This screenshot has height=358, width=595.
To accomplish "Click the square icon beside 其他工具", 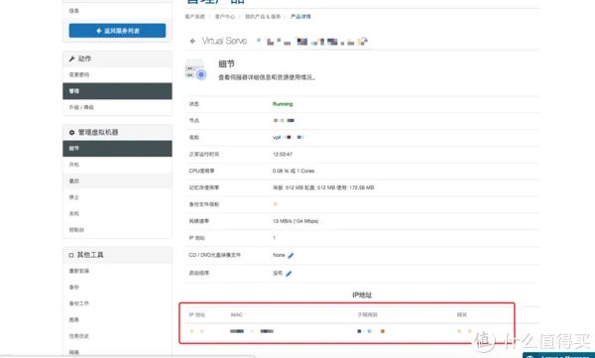I will [71, 255].
